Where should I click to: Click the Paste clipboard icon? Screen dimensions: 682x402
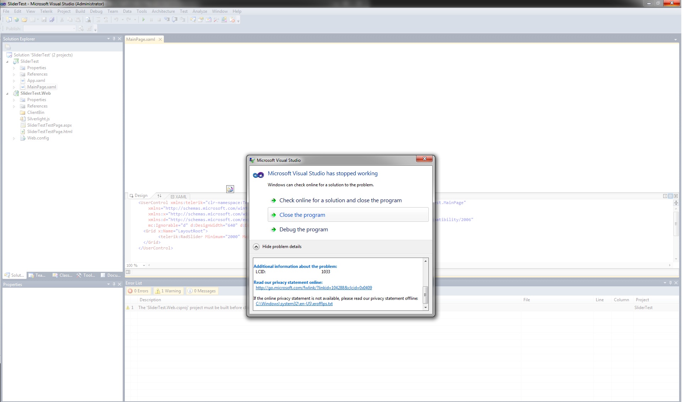78,20
